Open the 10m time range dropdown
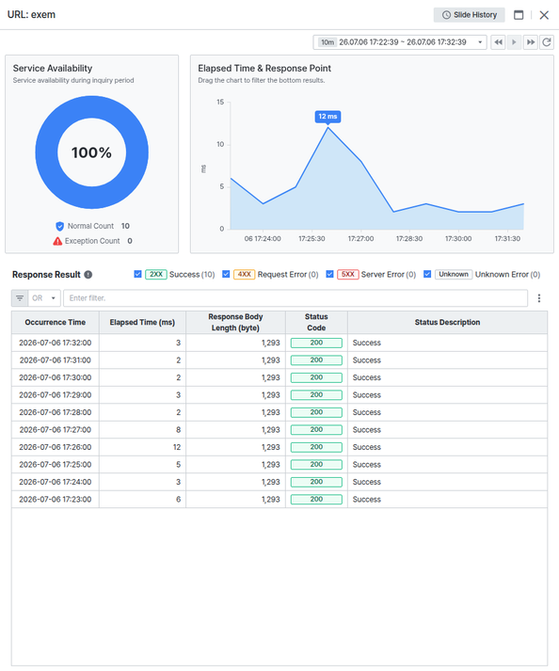 [x=400, y=42]
